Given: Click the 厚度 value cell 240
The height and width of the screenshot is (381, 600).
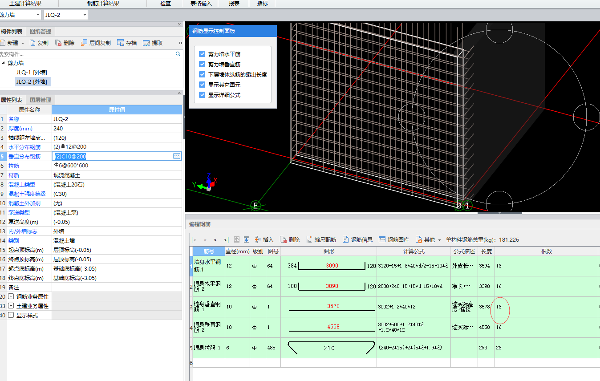Looking at the screenshot, I should point(117,128).
